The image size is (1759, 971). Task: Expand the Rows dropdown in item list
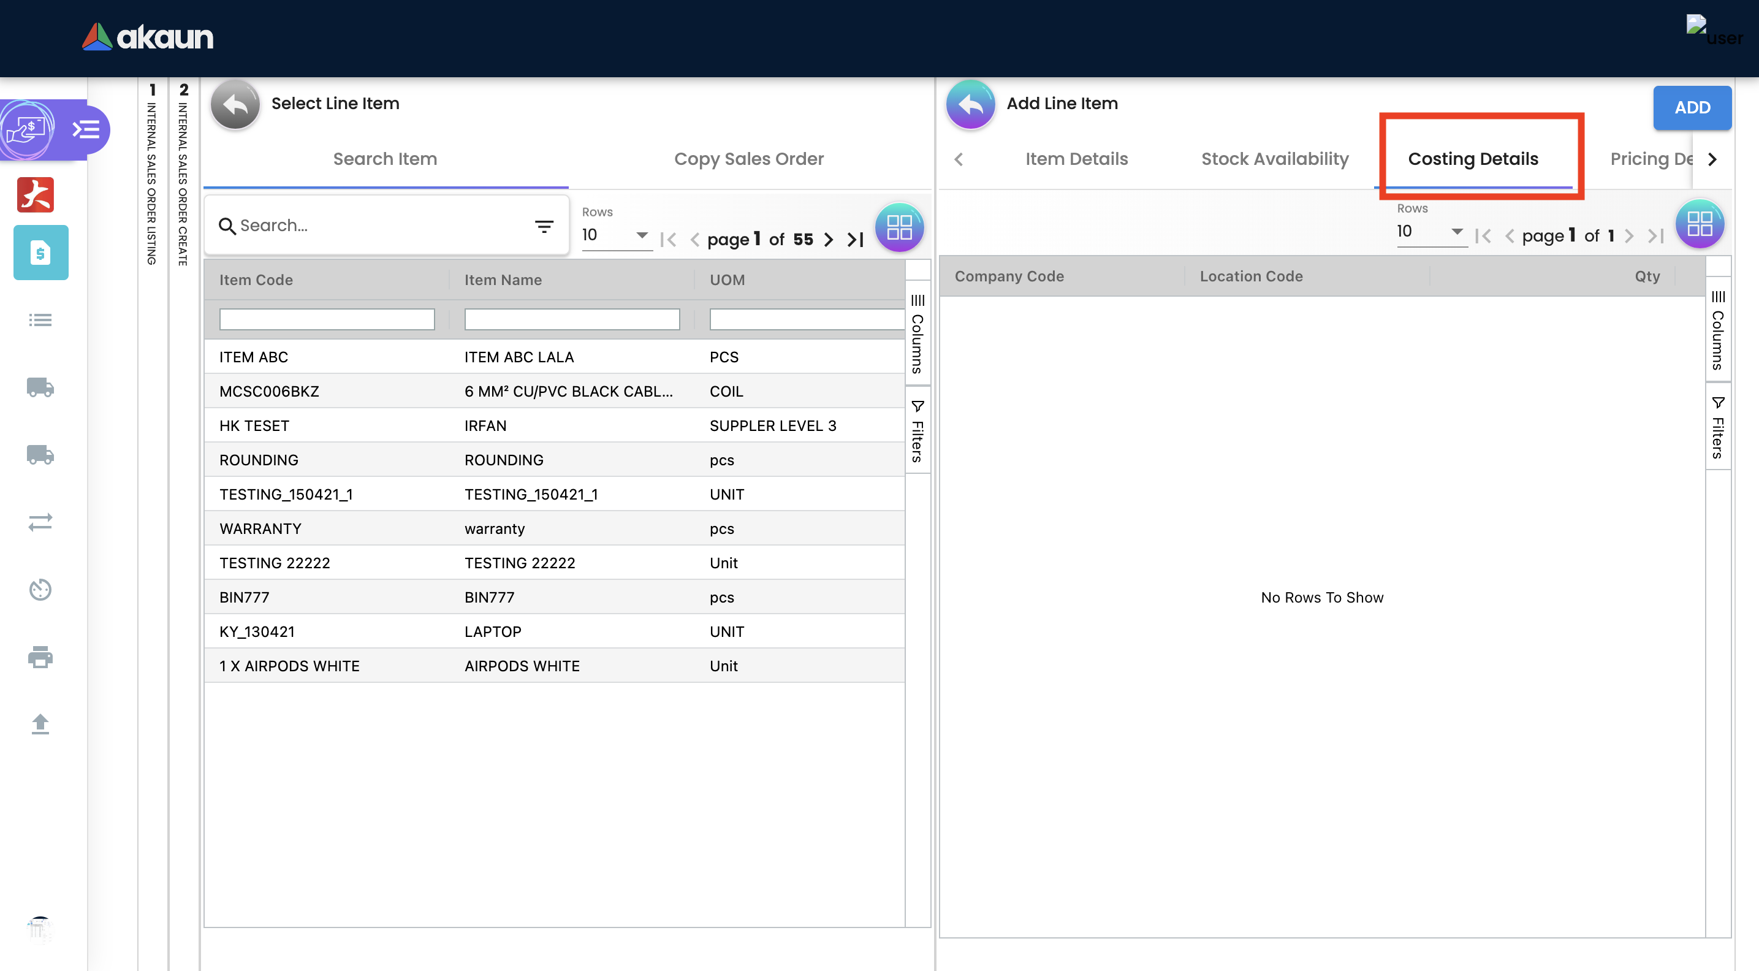click(x=615, y=235)
